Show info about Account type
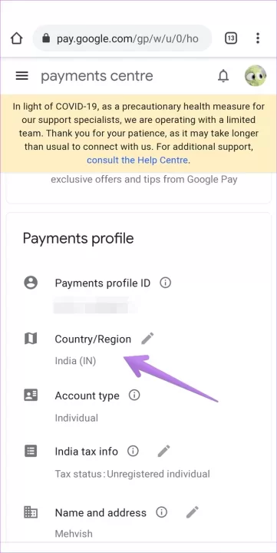This screenshot has width=277, height=553. (x=134, y=396)
